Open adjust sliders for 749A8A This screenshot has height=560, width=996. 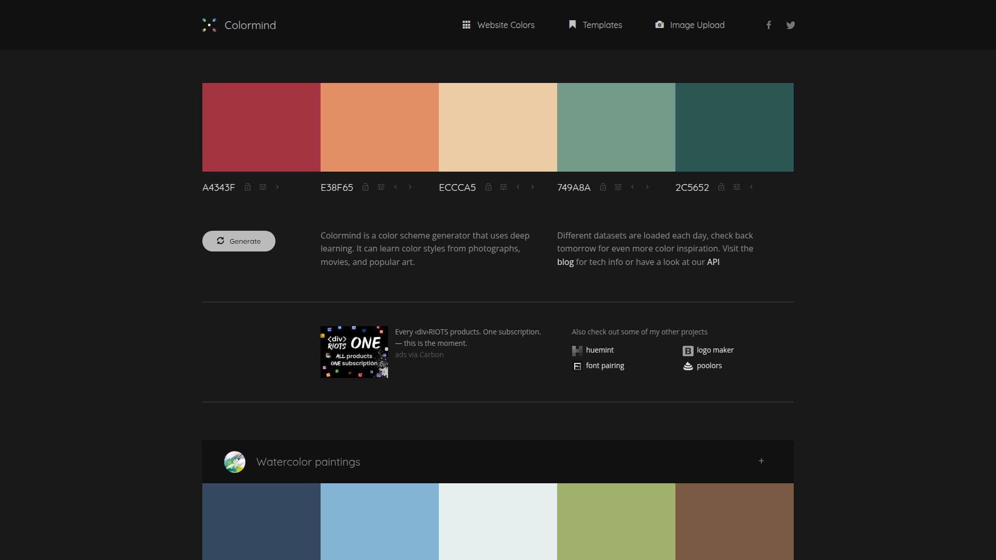618,187
